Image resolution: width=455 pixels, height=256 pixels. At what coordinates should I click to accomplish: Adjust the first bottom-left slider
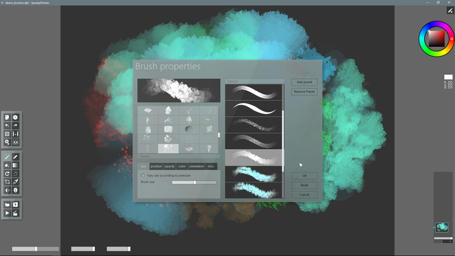tap(35, 249)
